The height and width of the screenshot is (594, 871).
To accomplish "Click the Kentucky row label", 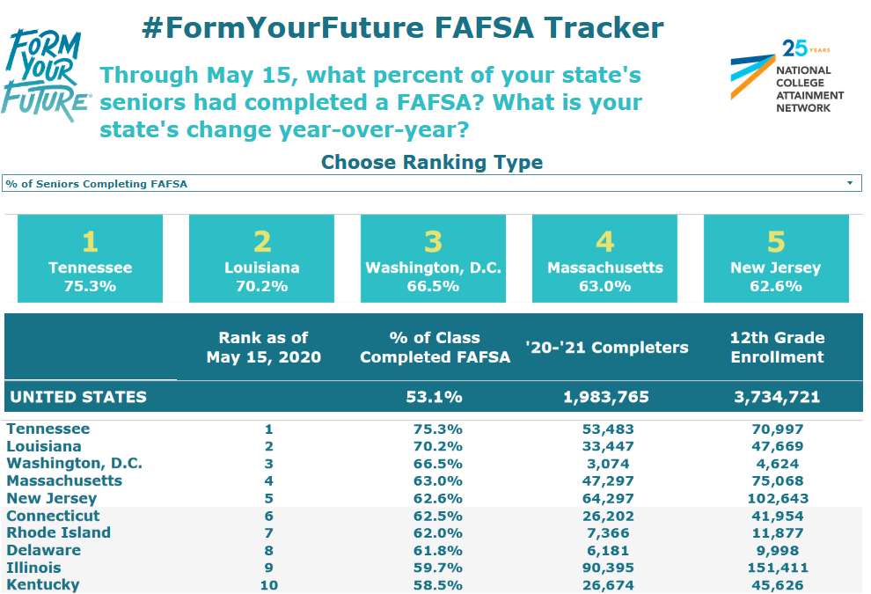I will coord(42,584).
